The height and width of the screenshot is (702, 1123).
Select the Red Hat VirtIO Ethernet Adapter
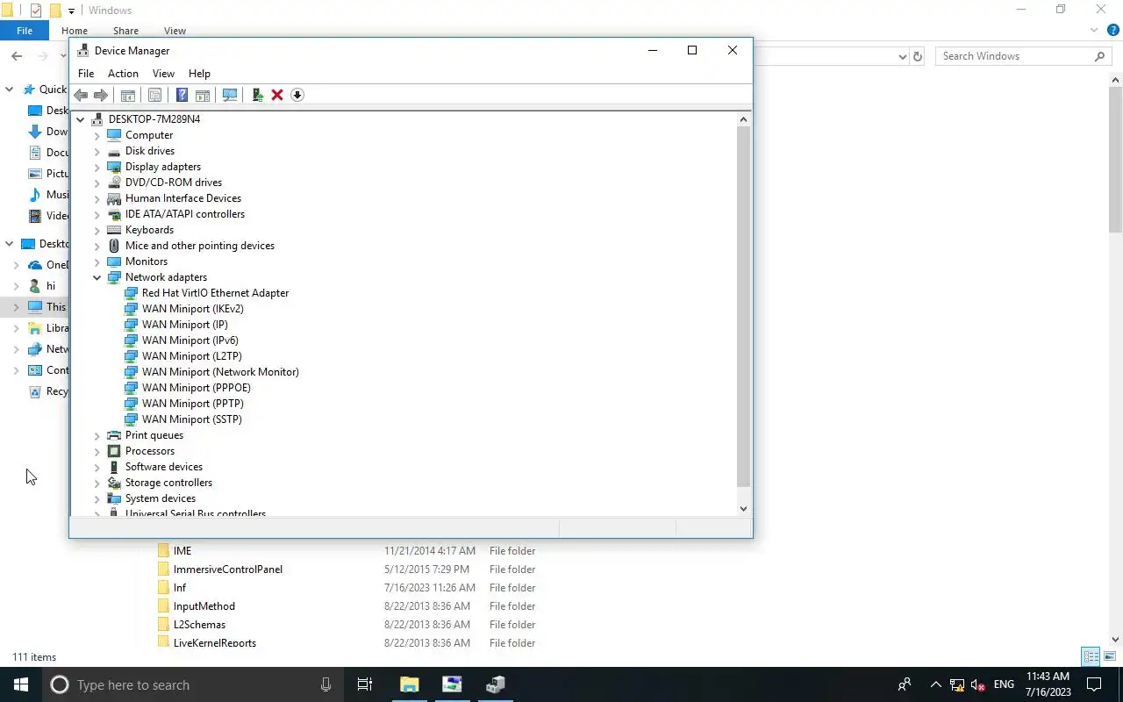[x=215, y=293]
